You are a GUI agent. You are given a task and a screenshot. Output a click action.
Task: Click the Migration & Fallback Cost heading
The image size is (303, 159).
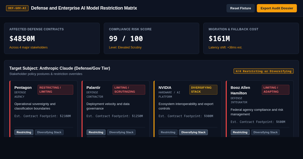point(233,29)
